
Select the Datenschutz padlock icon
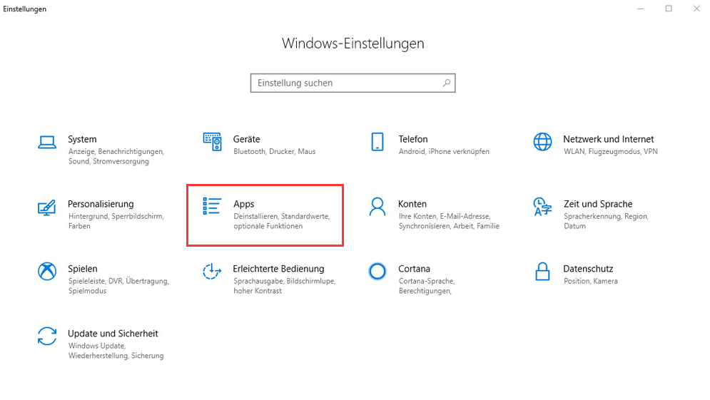tap(542, 271)
